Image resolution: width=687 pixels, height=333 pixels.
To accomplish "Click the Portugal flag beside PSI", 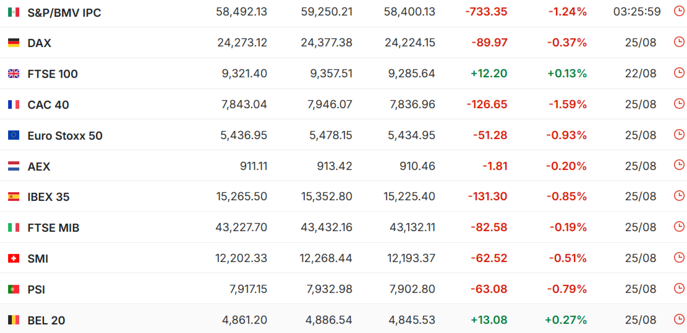I will point(14,289).
